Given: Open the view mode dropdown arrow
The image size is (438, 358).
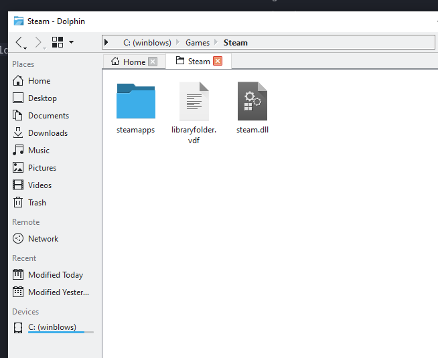Looking at the screenshot, I should coord(71,42).
